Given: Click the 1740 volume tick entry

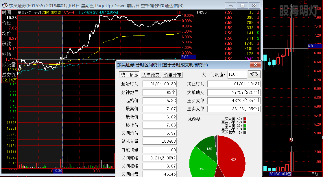Looking at the screenshot, I should (x=249, y=43).
